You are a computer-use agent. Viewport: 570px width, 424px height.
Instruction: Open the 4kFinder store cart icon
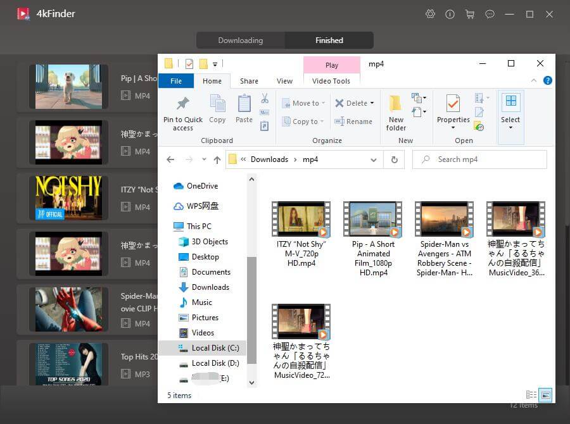coord(470,13)
